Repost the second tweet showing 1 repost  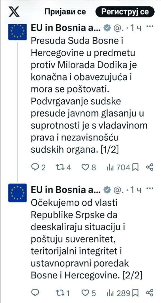tap(62, 293)
